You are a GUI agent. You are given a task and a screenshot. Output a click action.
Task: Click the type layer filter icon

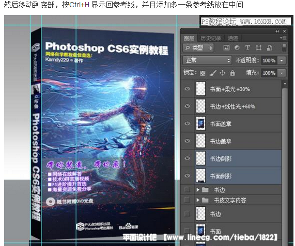coord(247,47)
